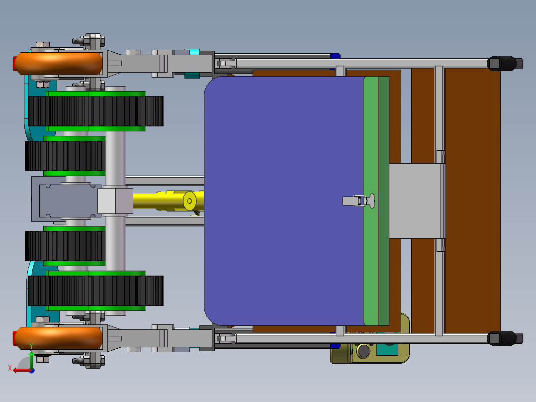
Task: Click the teal rectangle inside the control box
Action: 387,350
